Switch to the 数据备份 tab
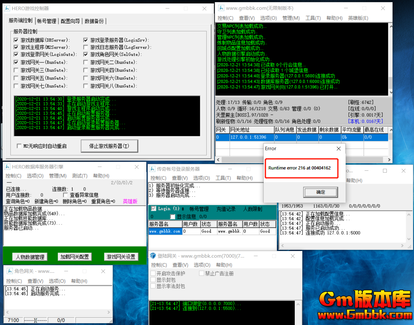Viewport: 414px width, 325px height. (94, 21)
